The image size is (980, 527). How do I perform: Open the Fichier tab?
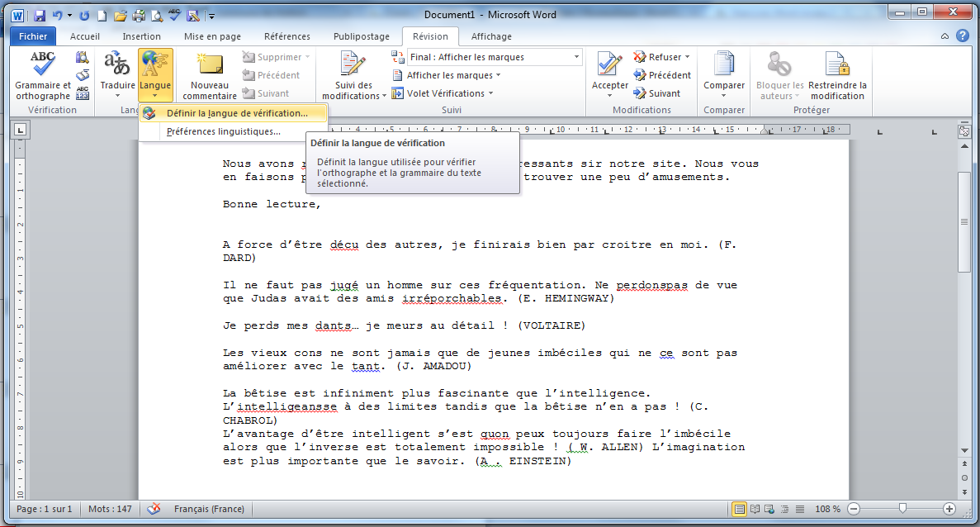pos(33,36)
